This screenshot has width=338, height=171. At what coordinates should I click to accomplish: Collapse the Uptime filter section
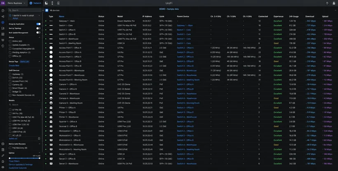coord(40,153)
